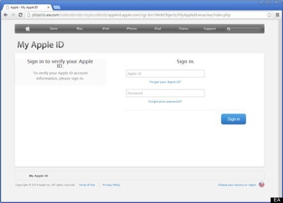
Task: Open the iPhone menu item
Action: click(132, 29)
